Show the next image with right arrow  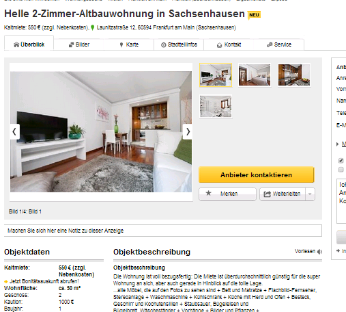(188, 131)
